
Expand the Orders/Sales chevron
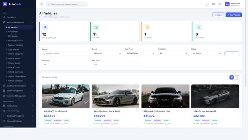pos(32,106)
